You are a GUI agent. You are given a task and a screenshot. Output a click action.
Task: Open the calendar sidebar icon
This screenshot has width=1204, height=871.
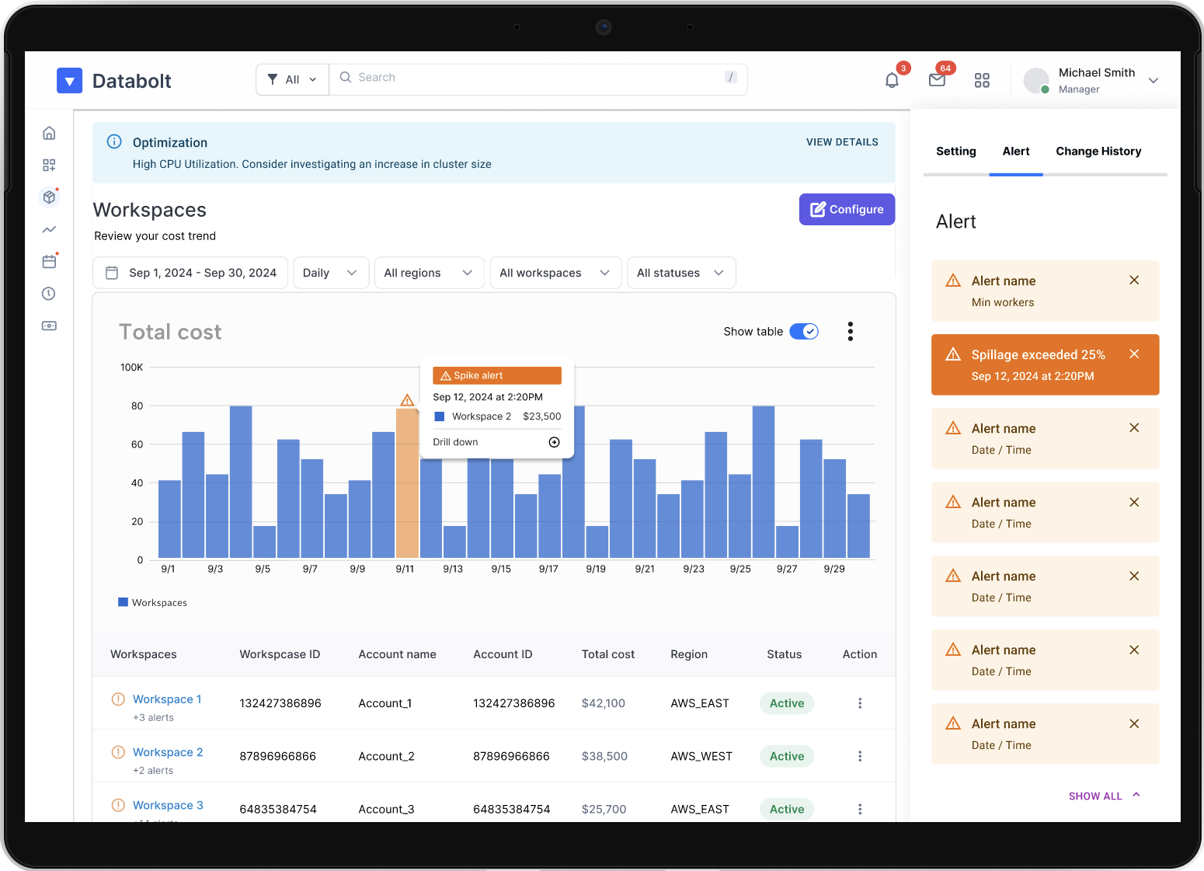(x=49, y=262)
